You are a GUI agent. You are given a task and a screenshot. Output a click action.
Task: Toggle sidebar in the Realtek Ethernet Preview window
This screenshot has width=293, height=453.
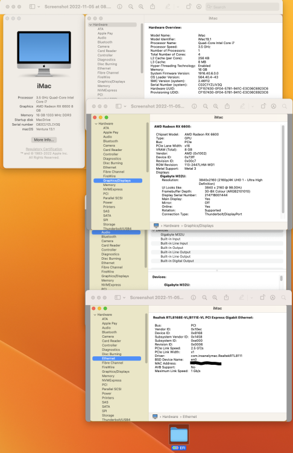(x=118, y=298)
